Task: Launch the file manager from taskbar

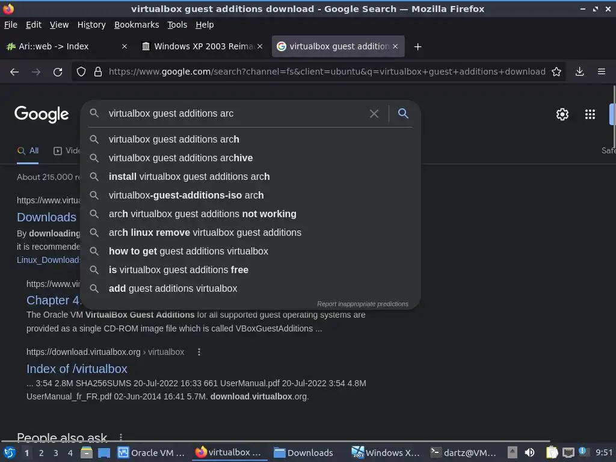Action: point(87,453)
